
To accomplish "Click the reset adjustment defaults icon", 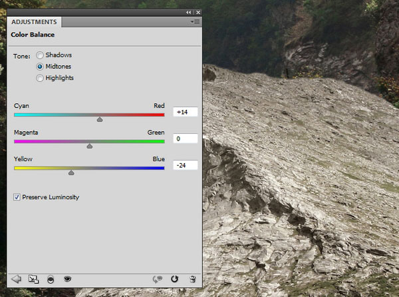I will click(174, 279).
